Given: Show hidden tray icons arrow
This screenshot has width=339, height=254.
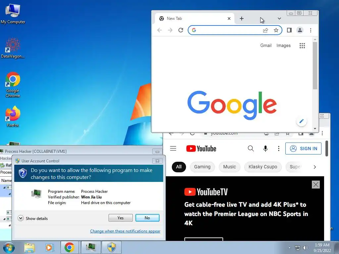Looking at the screenshot, I should pyautogui.click(x=289, y=248).
